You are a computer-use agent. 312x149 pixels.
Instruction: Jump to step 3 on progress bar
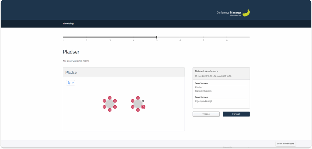[110, 37]
